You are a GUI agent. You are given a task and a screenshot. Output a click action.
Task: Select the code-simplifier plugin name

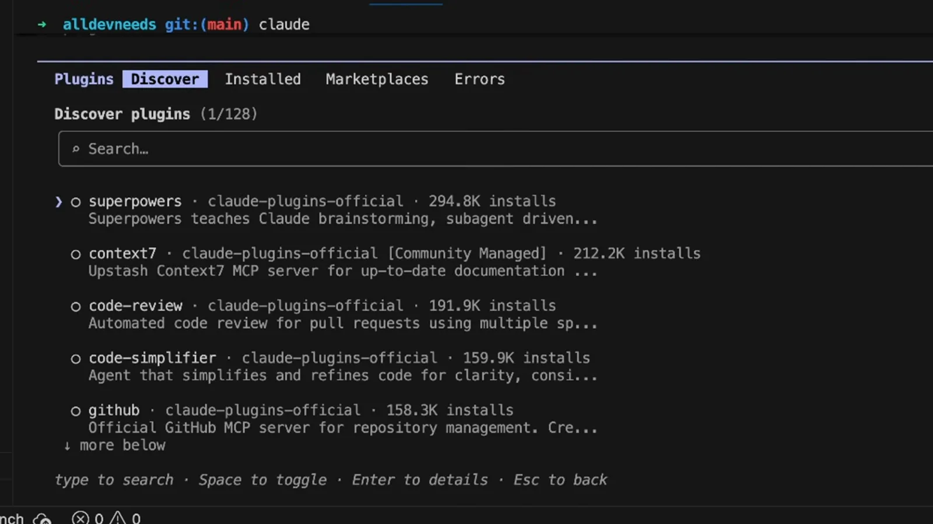tap(152, 358)
